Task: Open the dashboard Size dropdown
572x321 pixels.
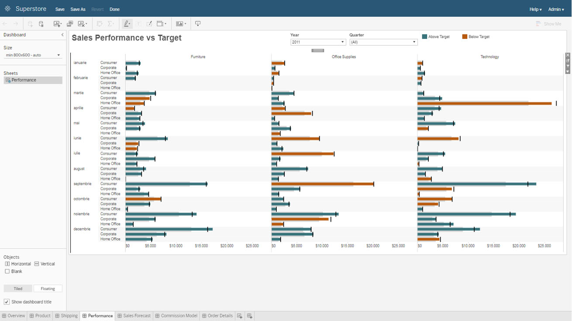Action: [x=33, y=55]
